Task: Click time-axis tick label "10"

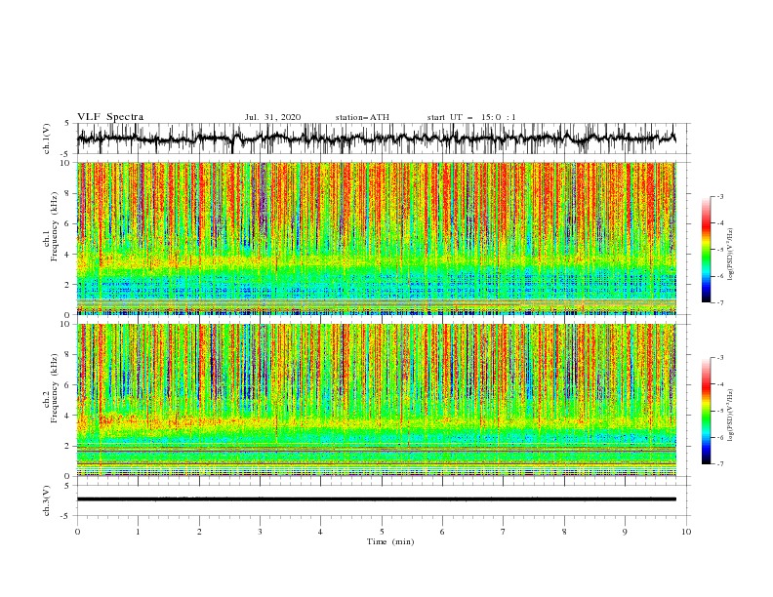Action: [686, 532]
